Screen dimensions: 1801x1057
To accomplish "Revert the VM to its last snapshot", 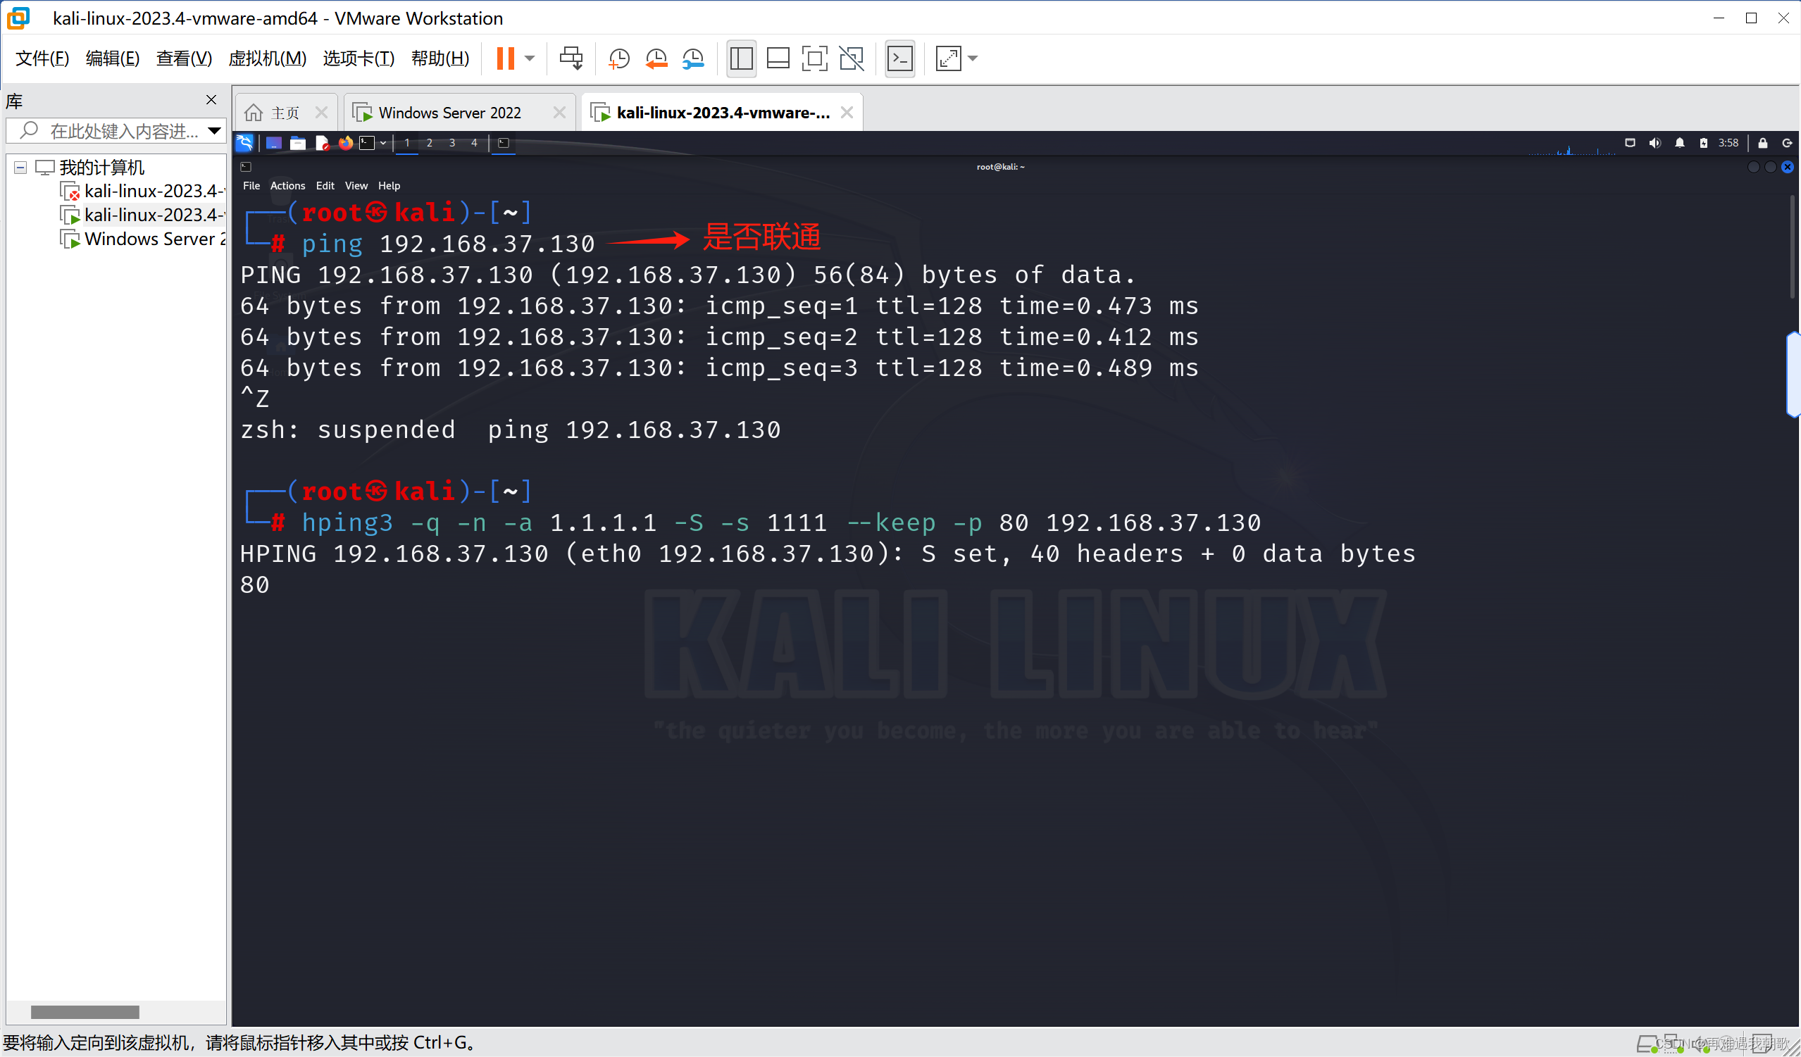I will coord(655,58).
